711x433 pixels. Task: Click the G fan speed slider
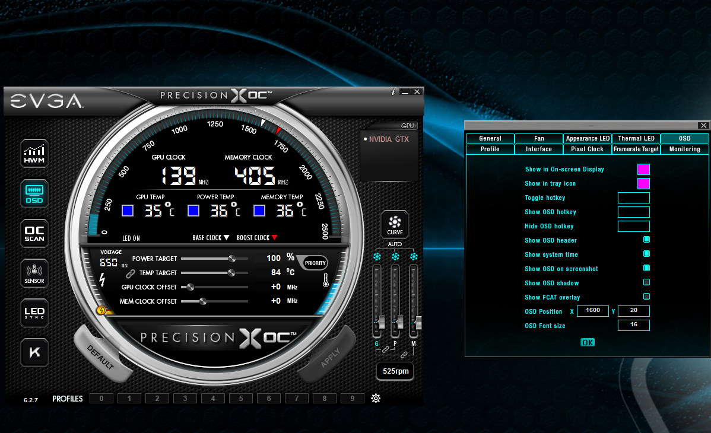click(x=377, y=301)
